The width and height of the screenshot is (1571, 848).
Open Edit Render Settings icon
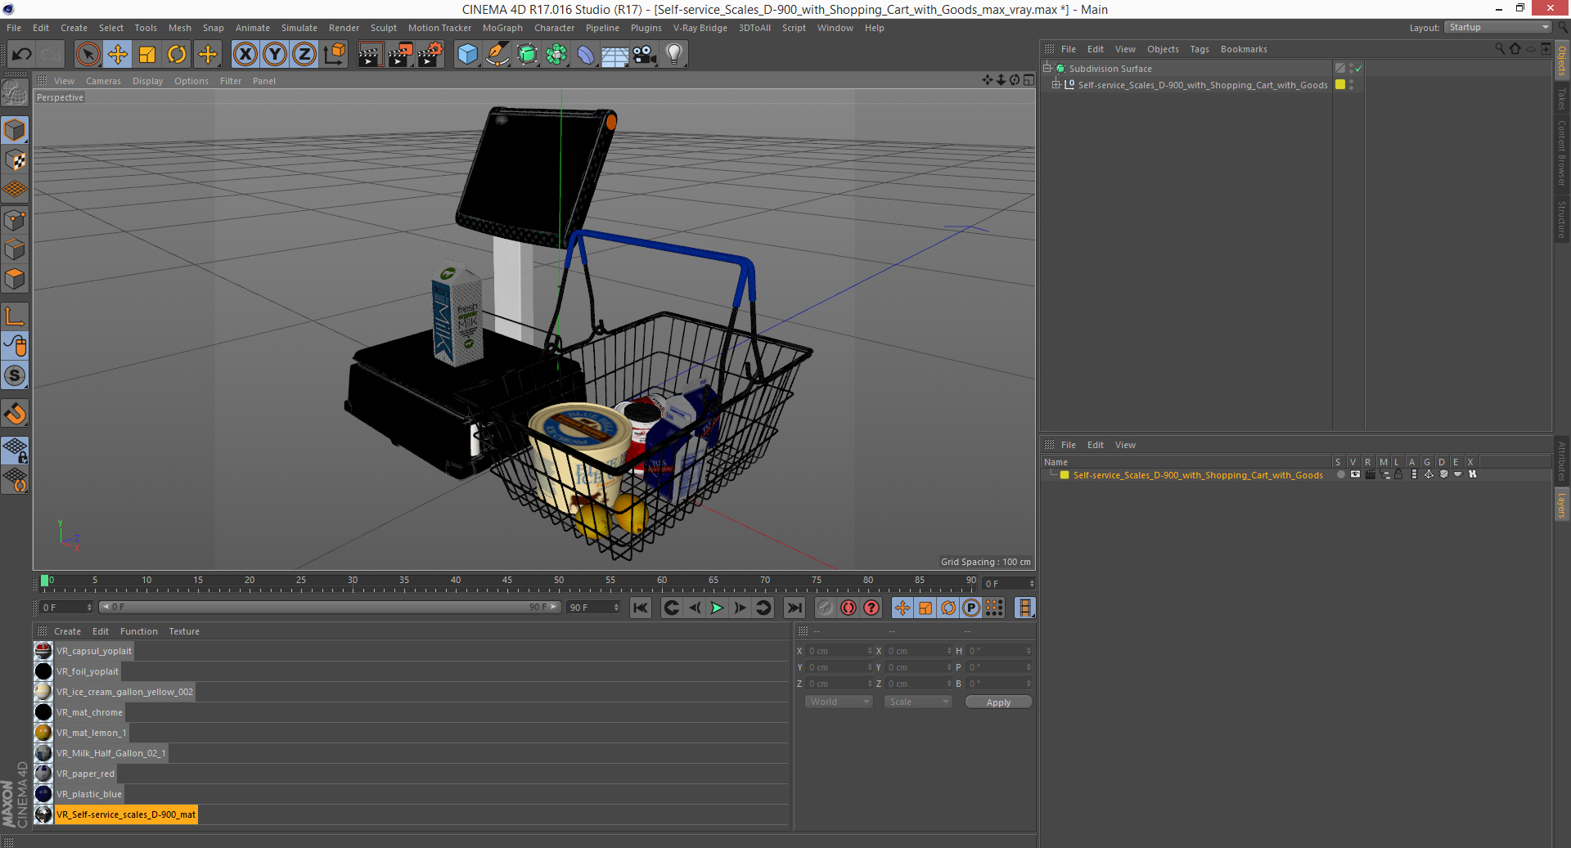click(x=430, y=55)
